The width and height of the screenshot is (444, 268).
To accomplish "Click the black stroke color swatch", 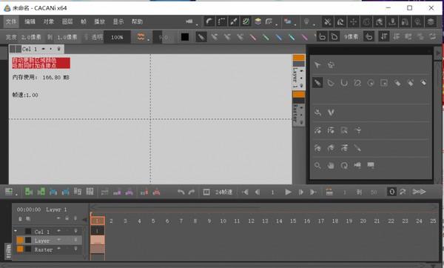I will pyautogui.click(x=185, y=37).
